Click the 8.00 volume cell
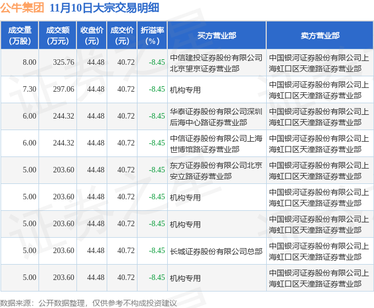374x308 pixels. [29, 63]
